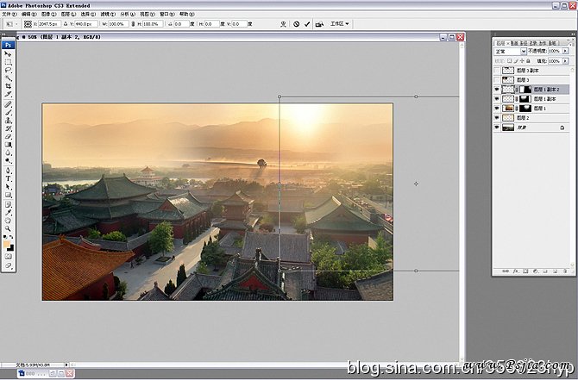Cancel the transform with the circle-slash icon
The height and width of the screenshot is (380, 578).
[x=295, y=24]
